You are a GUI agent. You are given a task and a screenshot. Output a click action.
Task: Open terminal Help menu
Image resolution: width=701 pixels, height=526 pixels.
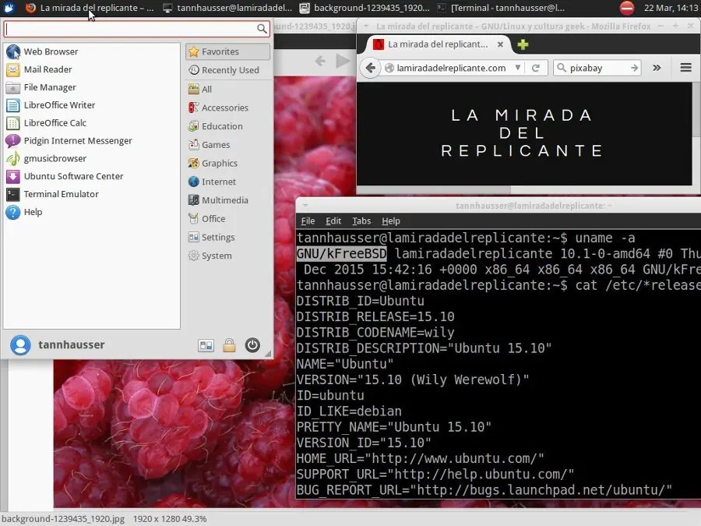click(x=391, y=221)
